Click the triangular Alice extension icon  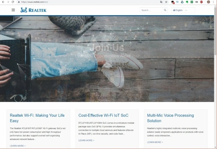pyautogui.click(x=182, y=2)
